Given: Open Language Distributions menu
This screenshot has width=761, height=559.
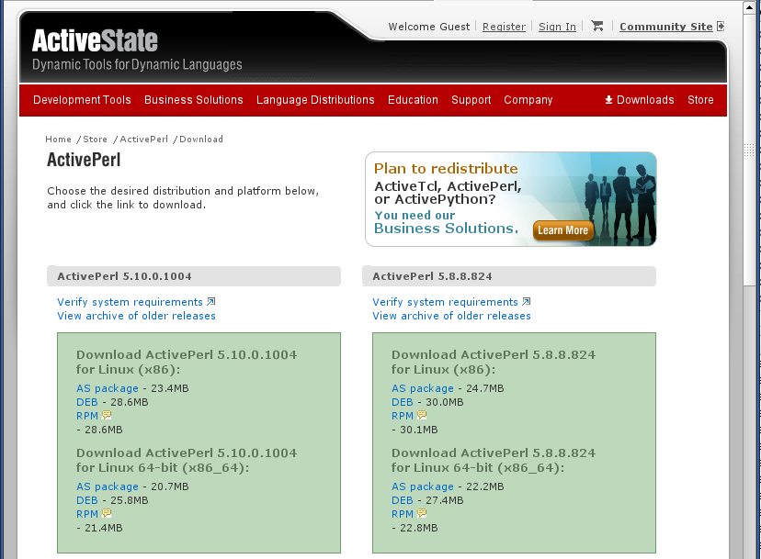Looking at the screenshot, I should click(x=315, y=100).
